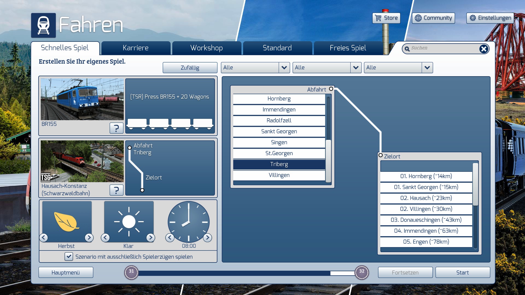Viewport: 525px width, 295px height.
Task: Open route info question mark for Hausach-Konstanz
Action: [116, 190]
